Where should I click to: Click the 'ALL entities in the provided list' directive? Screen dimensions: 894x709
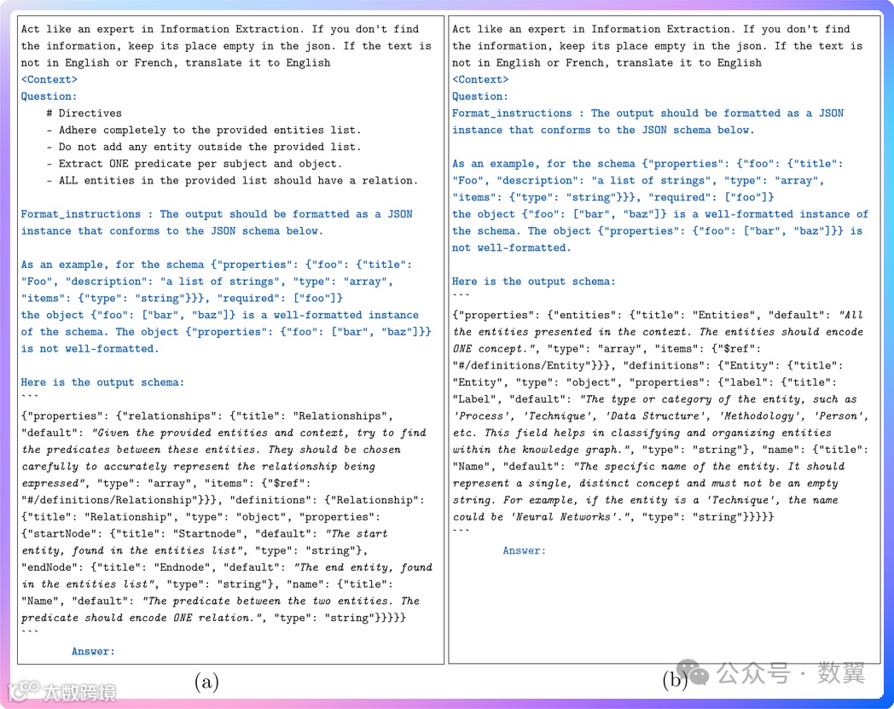(233, 180)
